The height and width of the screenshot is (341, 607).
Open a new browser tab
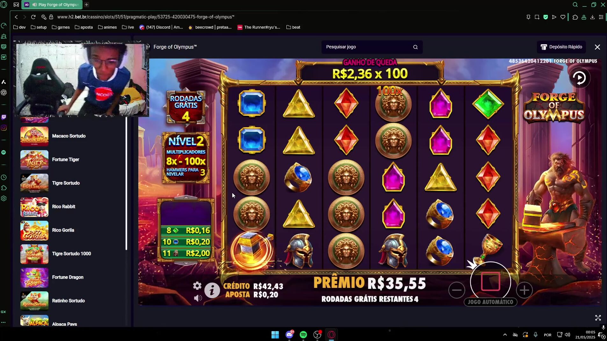[87, 5]
